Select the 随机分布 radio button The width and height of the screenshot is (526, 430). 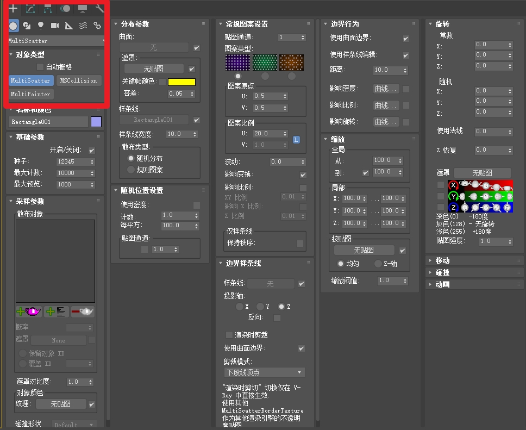[131, 158]
